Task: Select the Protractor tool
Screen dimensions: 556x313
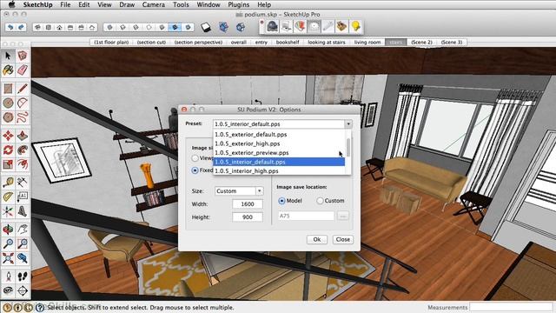Action: (8, 196)
